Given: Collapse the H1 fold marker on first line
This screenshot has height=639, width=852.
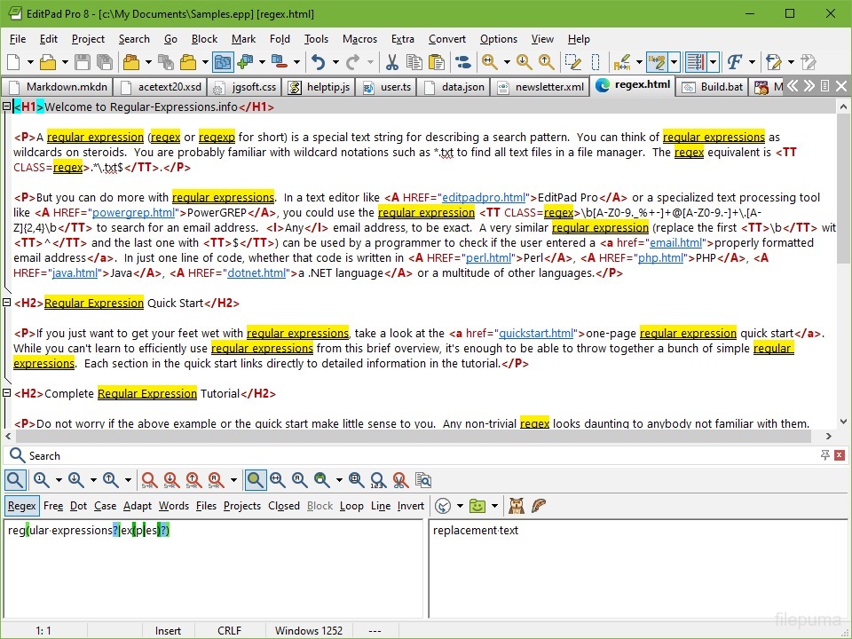Looking at the screenshot, I should [x=6, y=107].
